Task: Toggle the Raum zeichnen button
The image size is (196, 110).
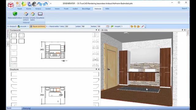Action: [x=37, y=26]
